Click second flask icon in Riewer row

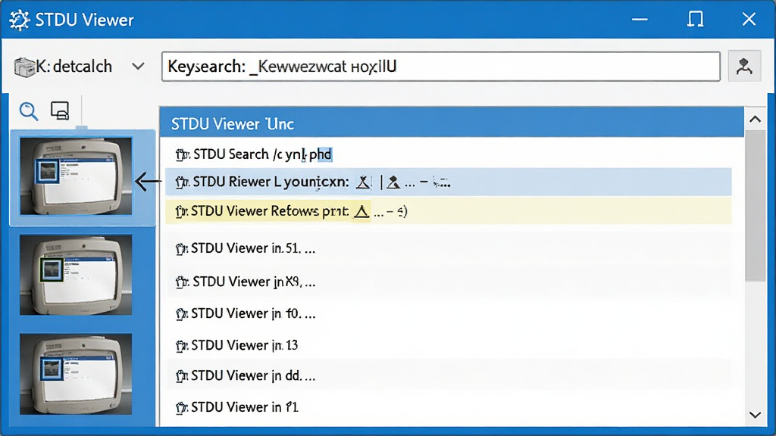(x=393, y=182)
